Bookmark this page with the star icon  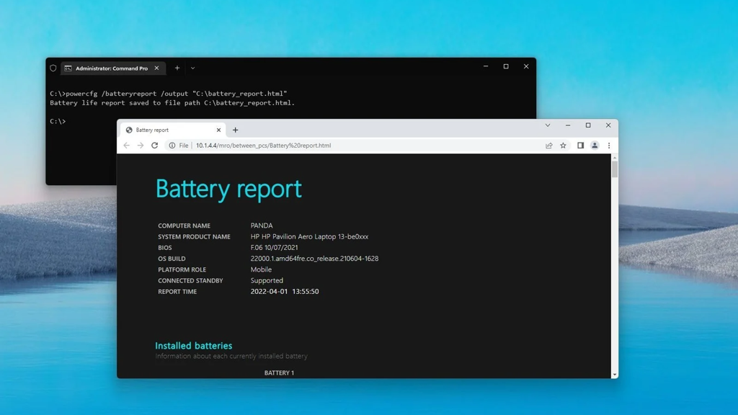pyautogui.click(x=563, y=146)
